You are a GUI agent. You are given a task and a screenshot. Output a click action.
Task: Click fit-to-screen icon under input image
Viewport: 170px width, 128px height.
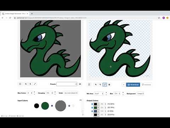point(20,84)
